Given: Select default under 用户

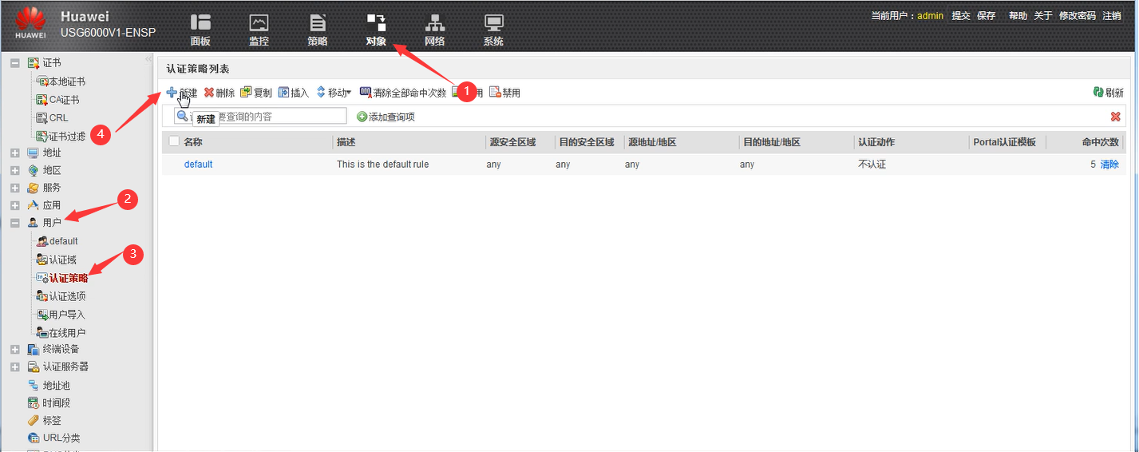Looking at the screenshot, I should click(64, 241).
